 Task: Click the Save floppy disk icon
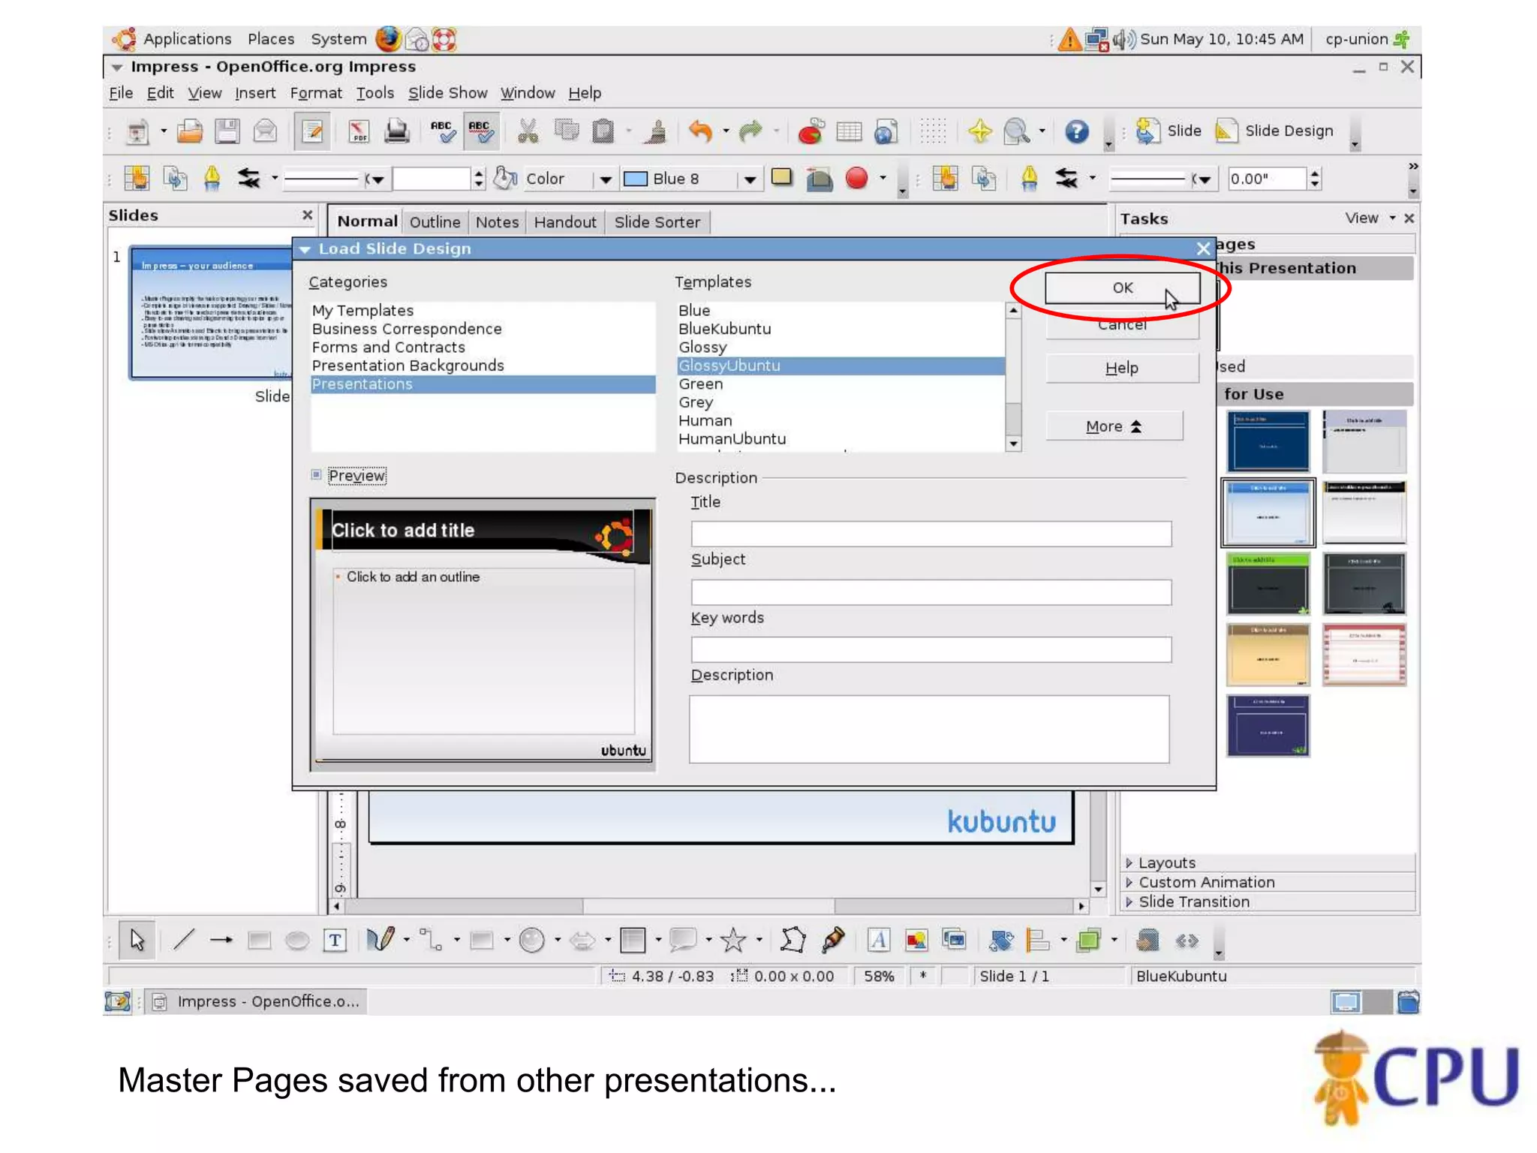227,132
